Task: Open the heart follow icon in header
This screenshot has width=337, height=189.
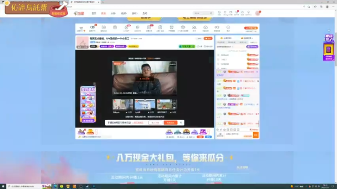Action: tap(225, 13)
